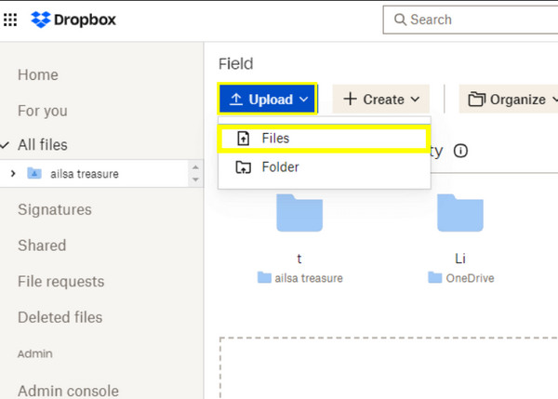Click the sidebar tree scroll down arrow
Image resolution: width=558 pixels, height=399 pixels.
195,180
